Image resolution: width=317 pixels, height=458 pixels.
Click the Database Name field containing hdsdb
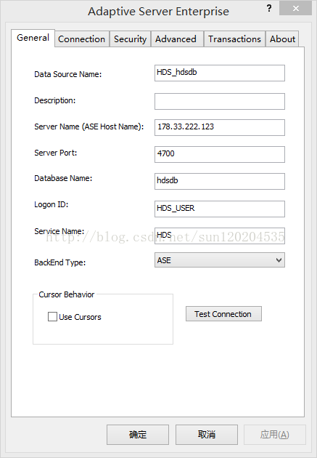click(x=220, y=181)
